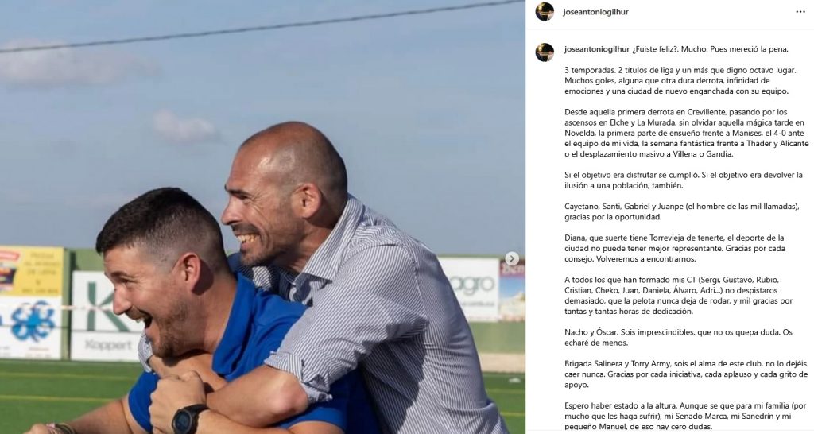The image size is (814, 434).
Task: Open the three-dot more options menu
Action: pos(800,12)
